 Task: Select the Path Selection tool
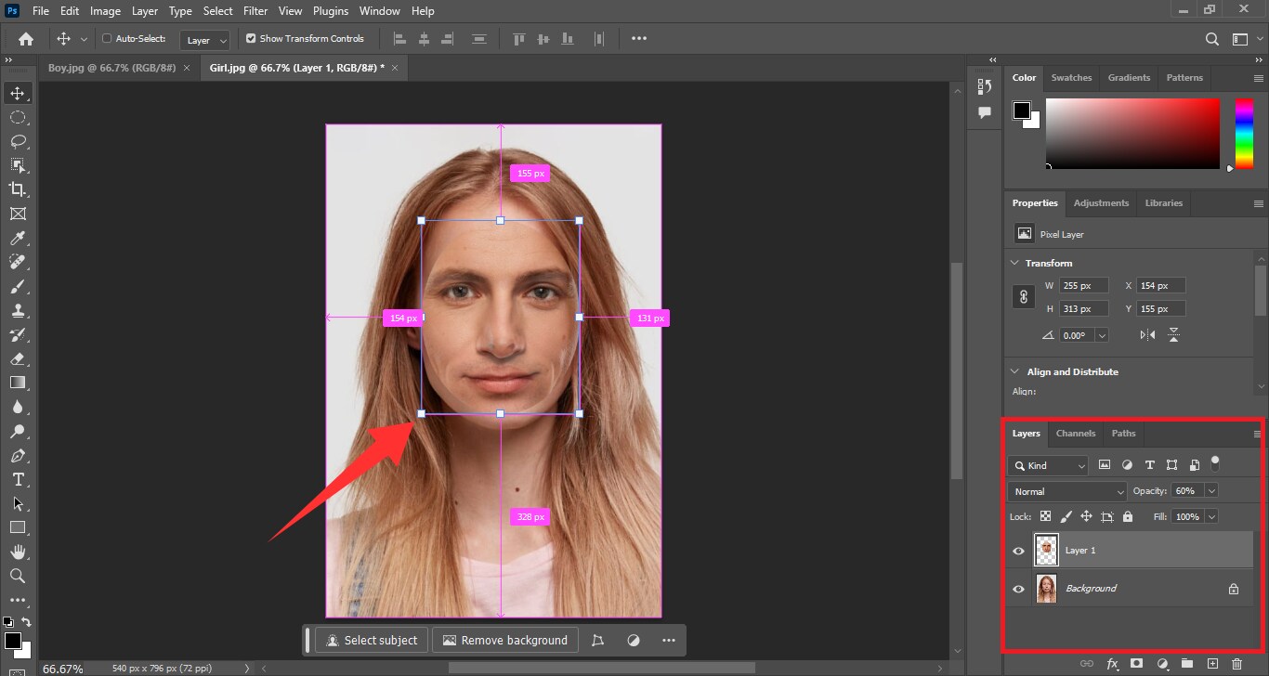click(x=18, y=503)
